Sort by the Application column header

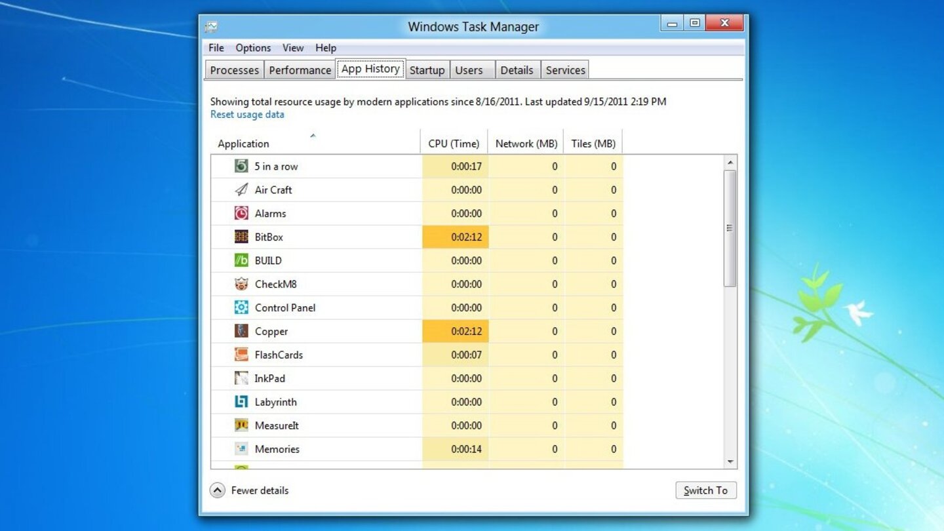315,143
